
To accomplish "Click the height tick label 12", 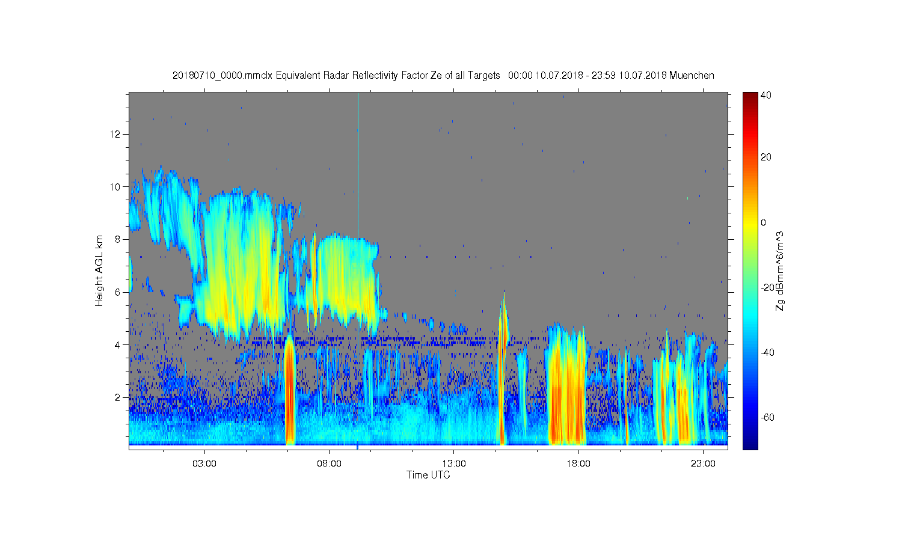I will click(115, 133).
